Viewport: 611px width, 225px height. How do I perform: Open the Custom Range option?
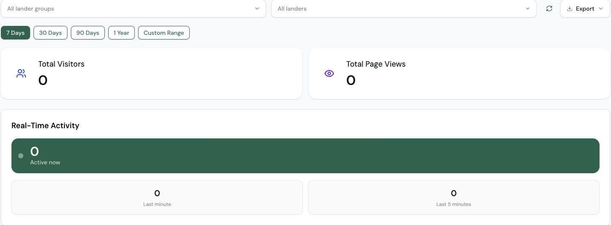point(164,33)
